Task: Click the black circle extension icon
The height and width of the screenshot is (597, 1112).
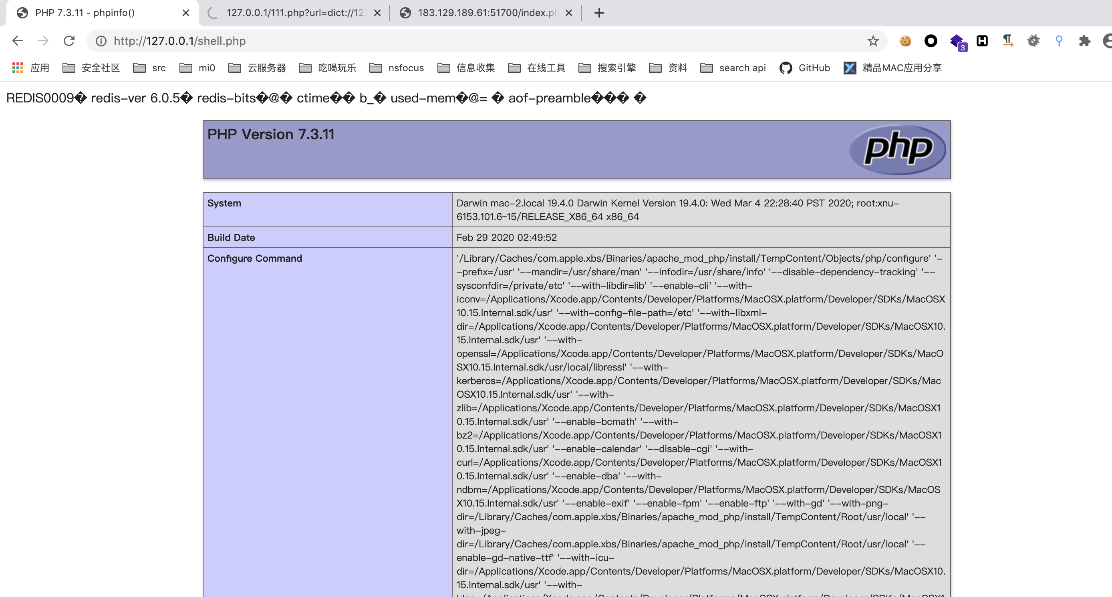Action: (930, 41)
